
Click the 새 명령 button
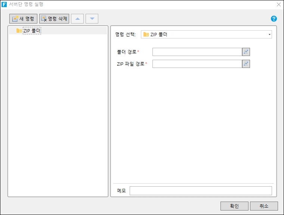point(23,19)
